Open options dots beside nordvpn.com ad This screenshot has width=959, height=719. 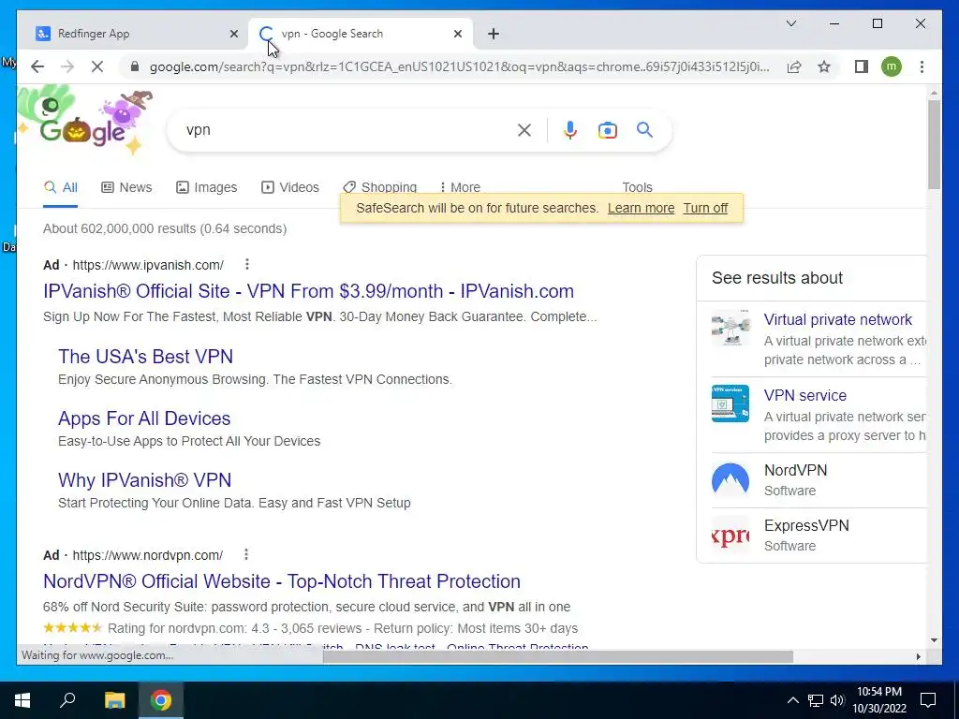coord(246,554)
